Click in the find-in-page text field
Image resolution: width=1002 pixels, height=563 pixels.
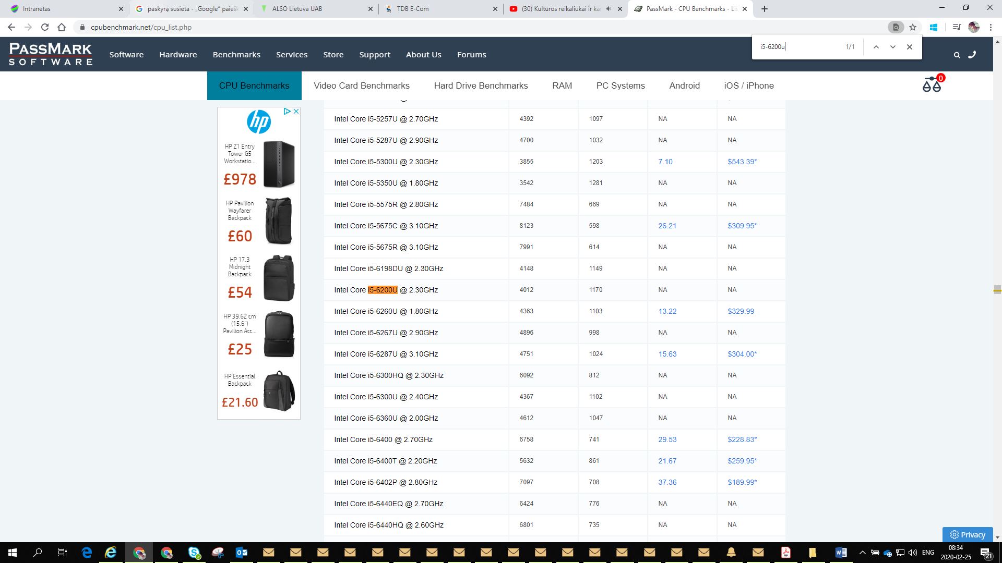(x=798, y=47)
